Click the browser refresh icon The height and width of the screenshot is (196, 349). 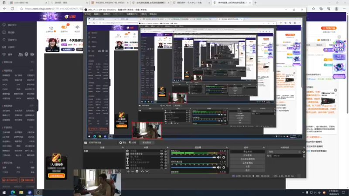tap(12, 9)
